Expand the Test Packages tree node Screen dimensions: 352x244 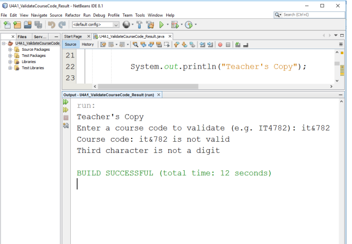[10, 55]
